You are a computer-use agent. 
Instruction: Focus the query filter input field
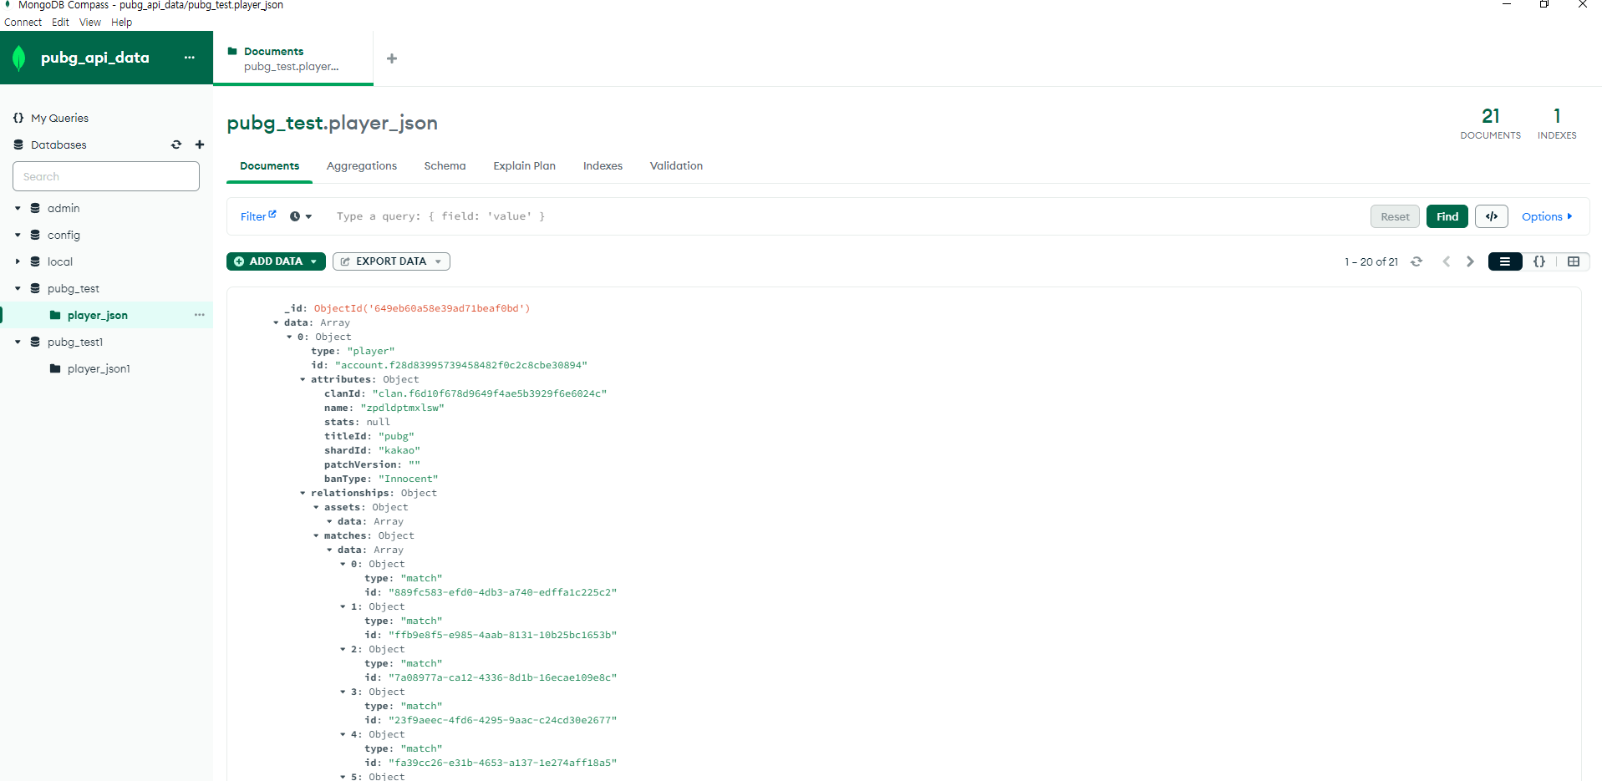tap(844, 216)
